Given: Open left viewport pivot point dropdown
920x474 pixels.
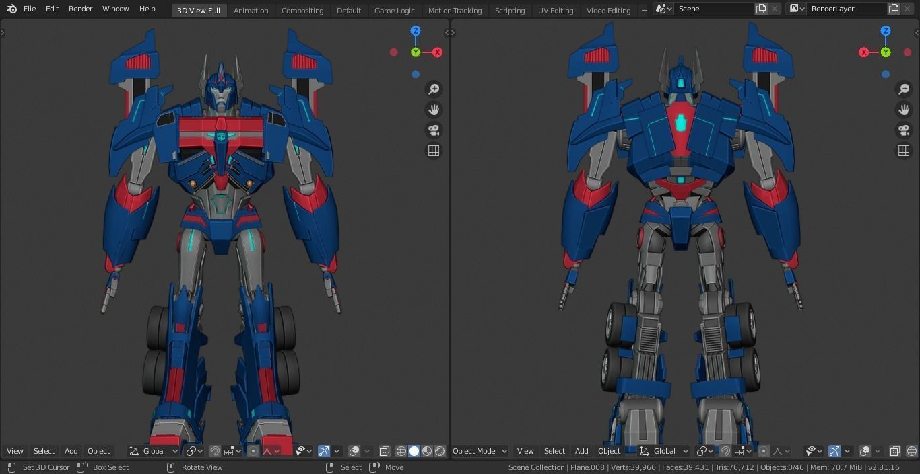Looking at the screenshot, I should click(193, 451).
